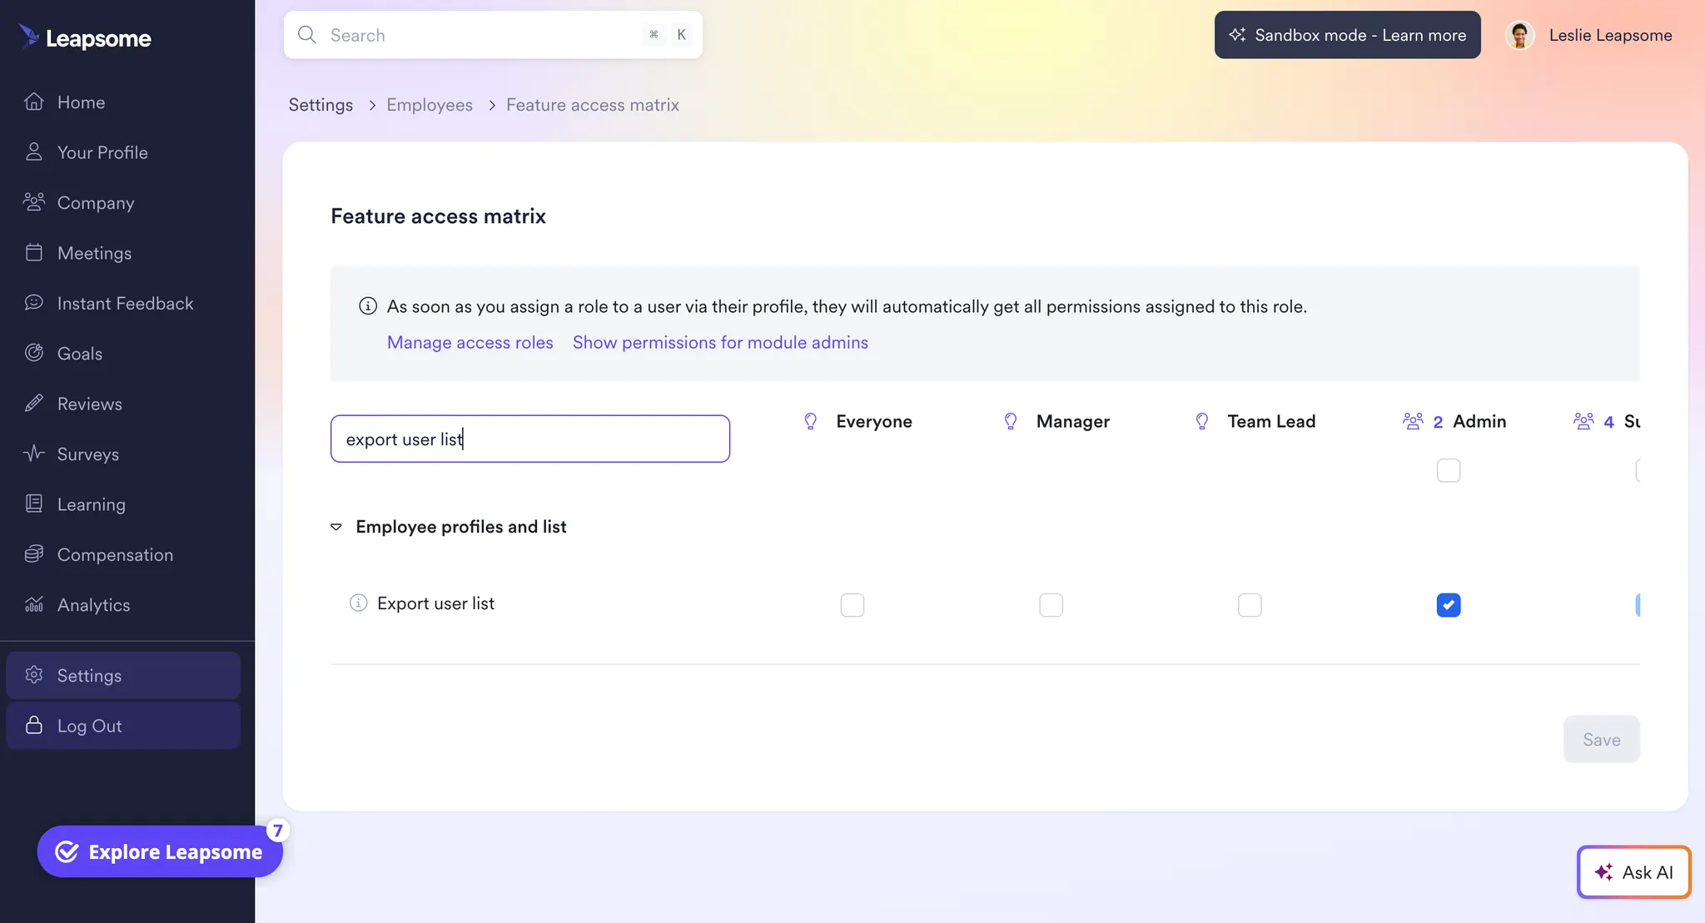1705x923 pixels.
Task: Select the Instant Feedback sidebar icon
Action: (34, 302)
